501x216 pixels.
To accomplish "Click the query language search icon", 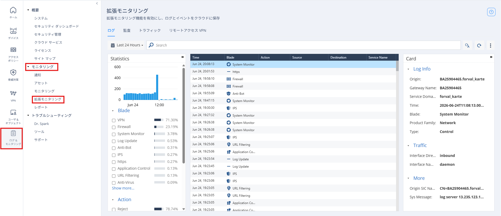I will coord(467,45).
